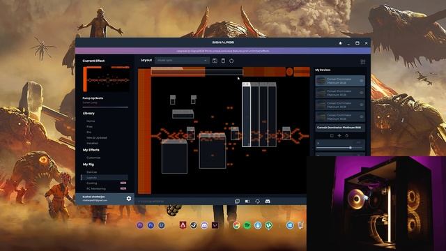Select Layouts under My Rig
The height and width of the screenshot is (251, 446).
(x=105, y=178)
